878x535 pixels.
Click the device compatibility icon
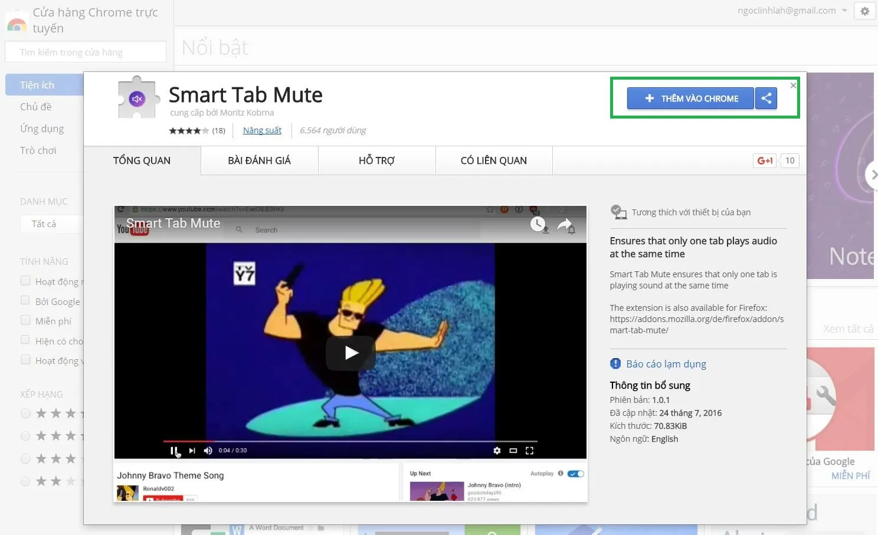point(618,212)
